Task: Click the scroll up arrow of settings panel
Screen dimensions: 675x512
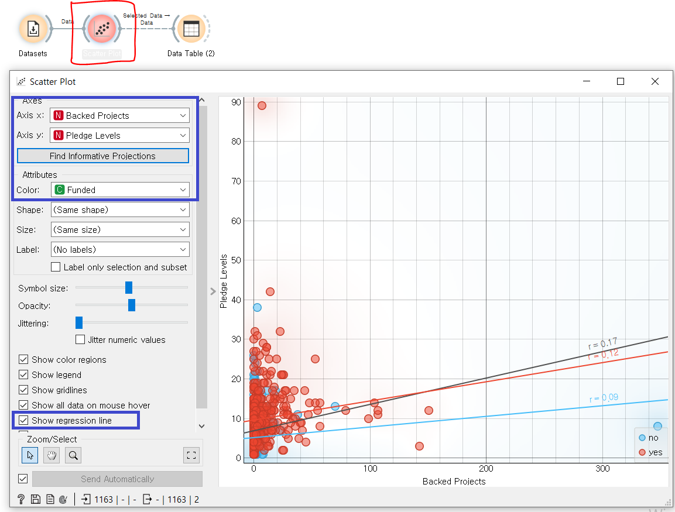Action: 201,100
